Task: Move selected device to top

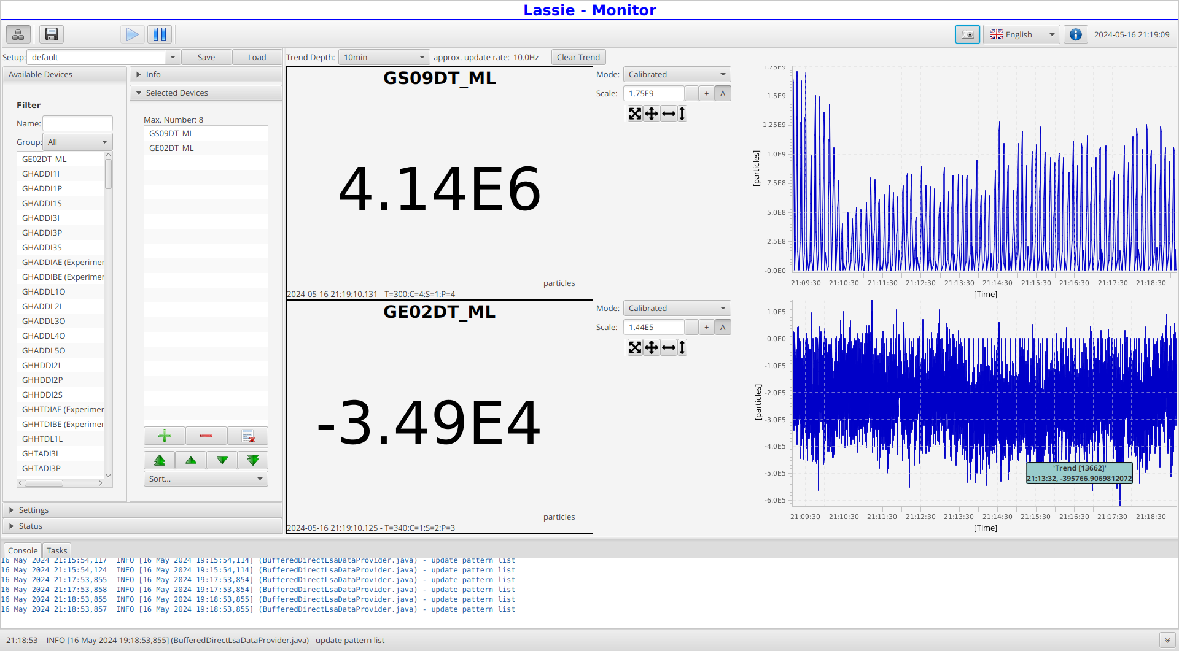Action: tap(160, 460)
